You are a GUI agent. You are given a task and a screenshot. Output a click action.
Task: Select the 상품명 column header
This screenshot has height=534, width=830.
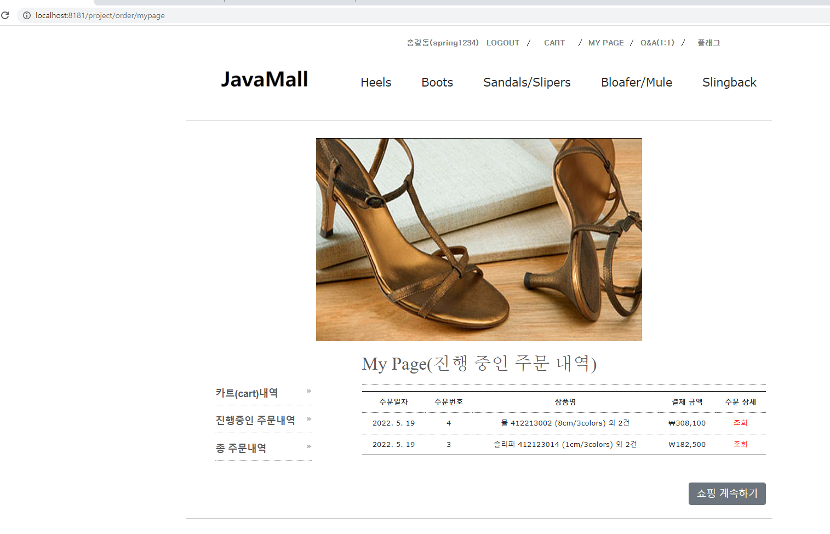[565, 401]
